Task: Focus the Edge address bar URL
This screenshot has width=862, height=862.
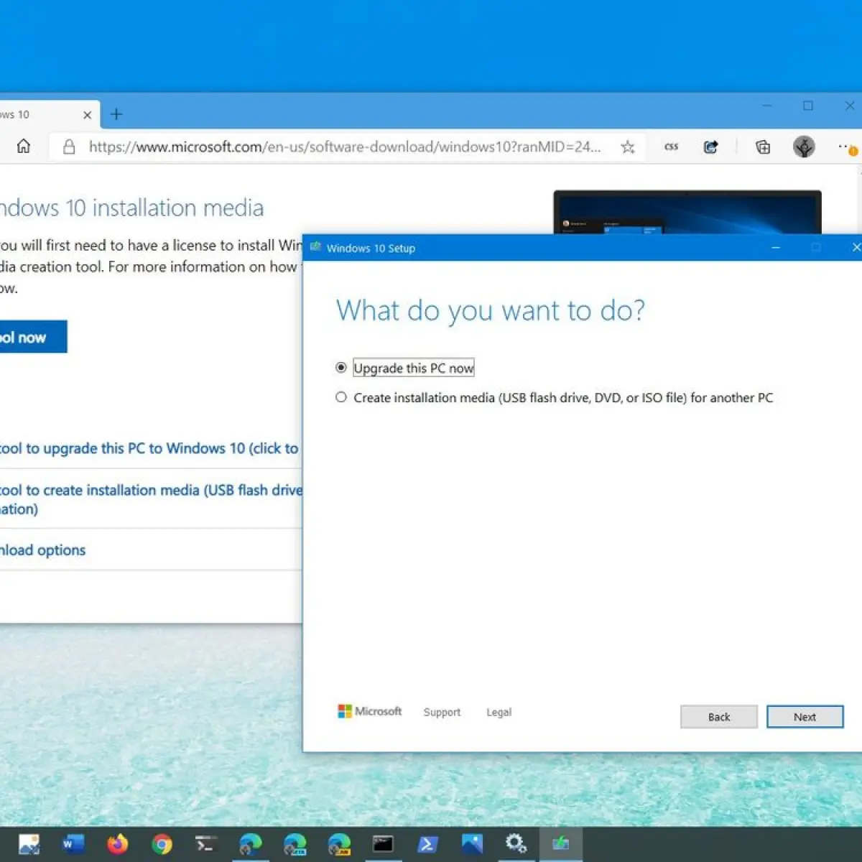Action: click(345, 147)
